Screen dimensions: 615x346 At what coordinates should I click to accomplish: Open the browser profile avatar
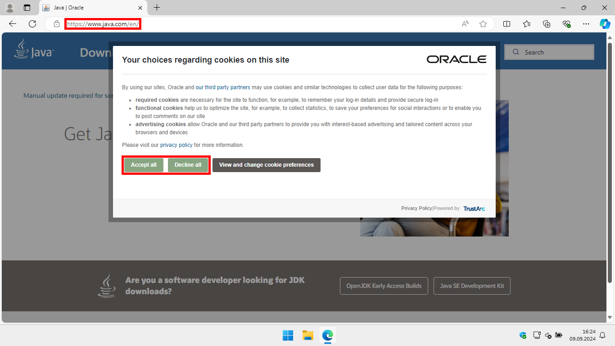[9, 8]
